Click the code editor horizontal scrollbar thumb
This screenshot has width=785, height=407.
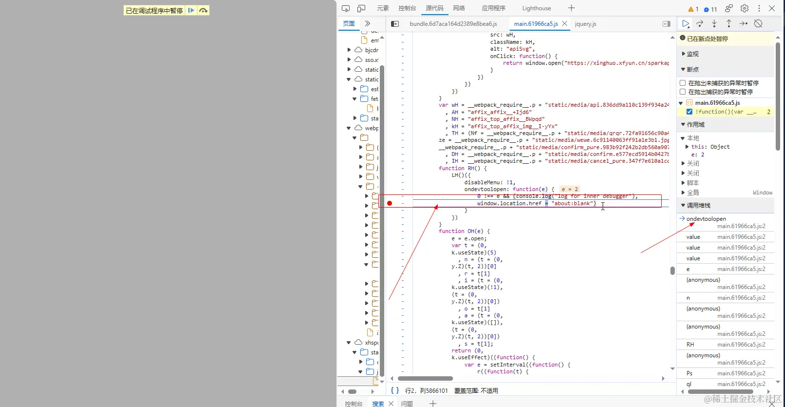click(426, 378)
